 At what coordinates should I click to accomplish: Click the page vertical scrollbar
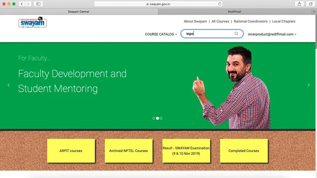(x=316, y=31)
